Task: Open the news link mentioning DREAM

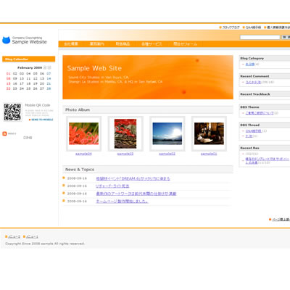Action: [x=133, y=178]
